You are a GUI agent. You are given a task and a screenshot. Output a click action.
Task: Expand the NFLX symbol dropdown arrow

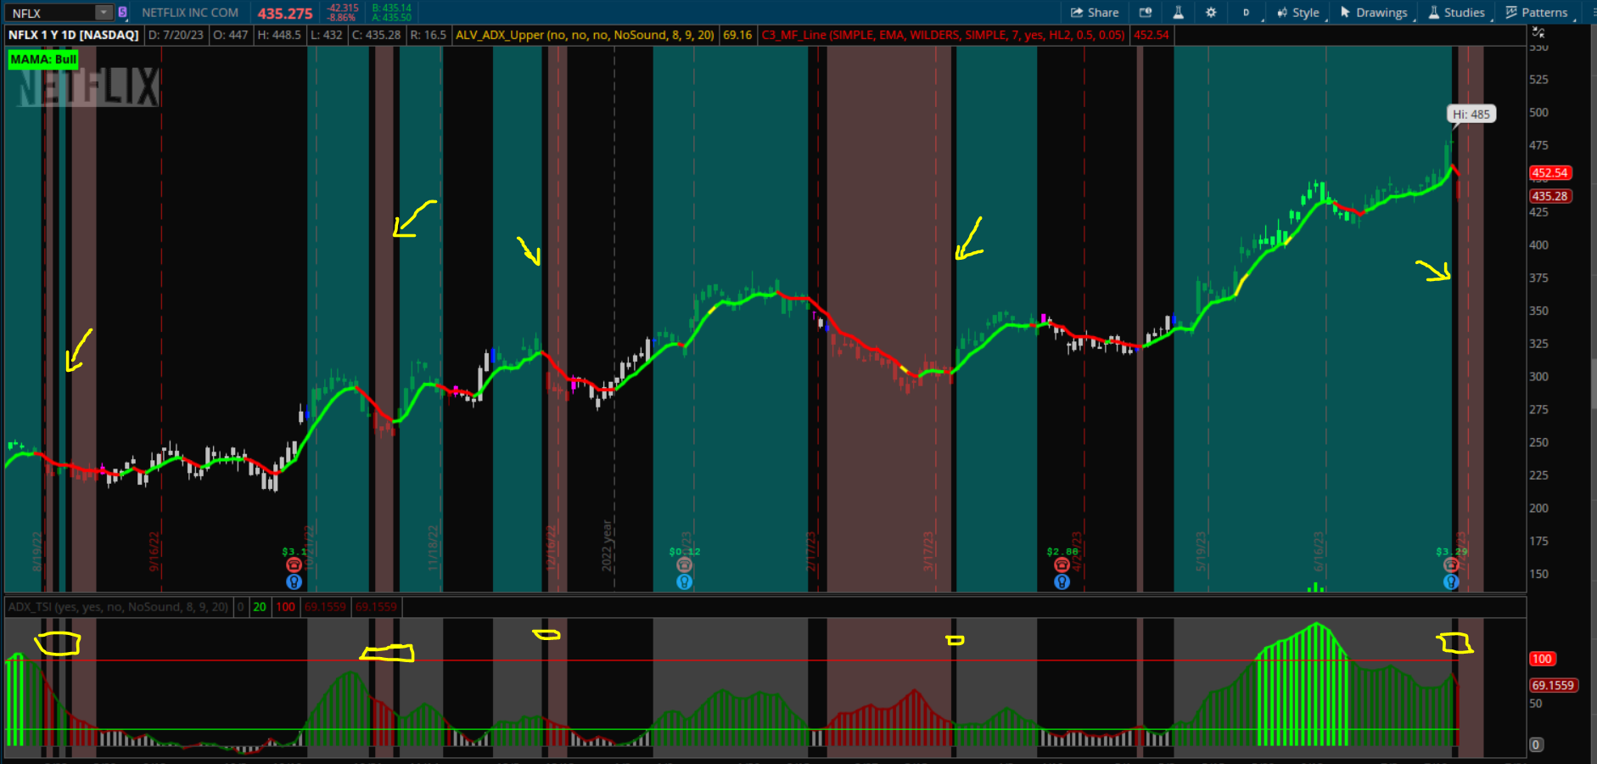pos(104,13)
